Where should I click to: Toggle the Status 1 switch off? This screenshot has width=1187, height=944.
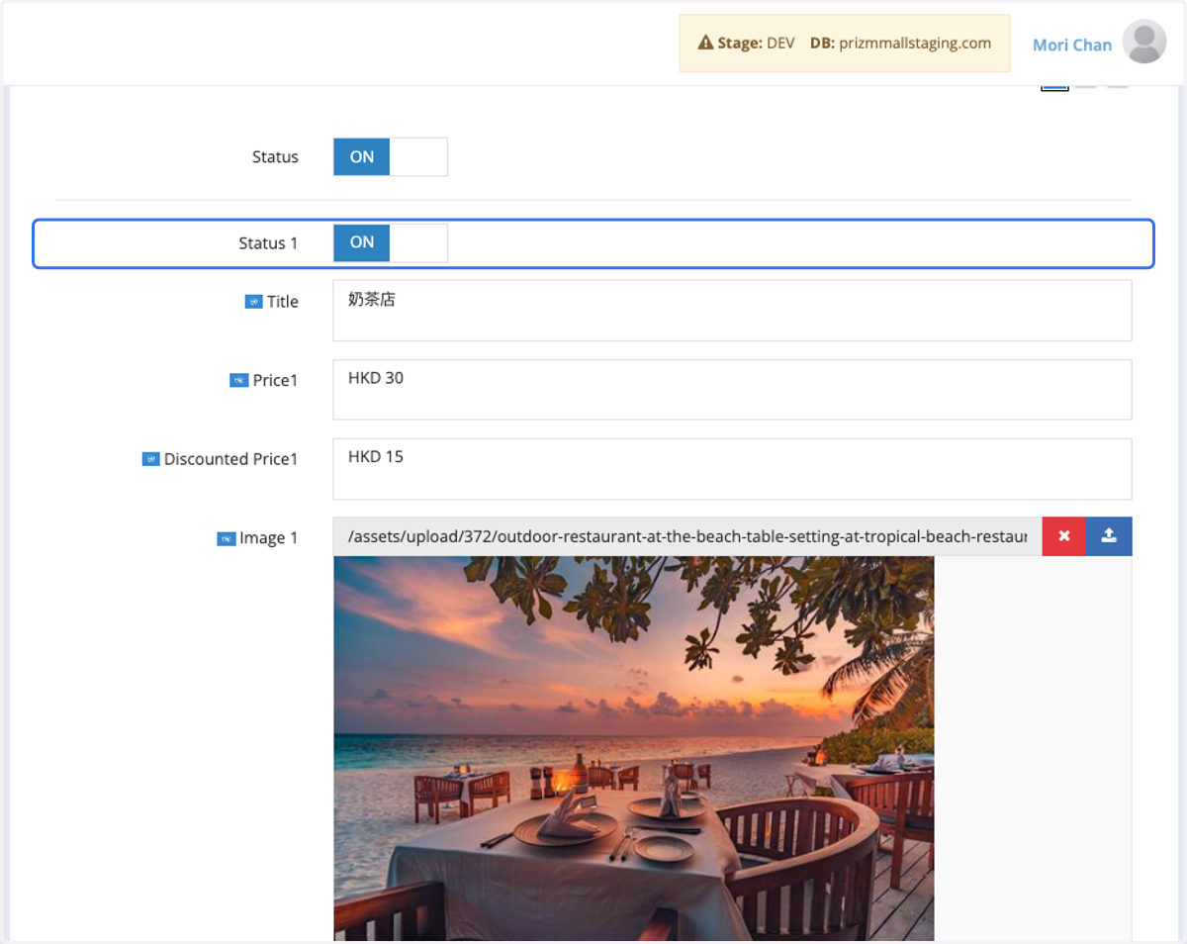coord(390,242)
